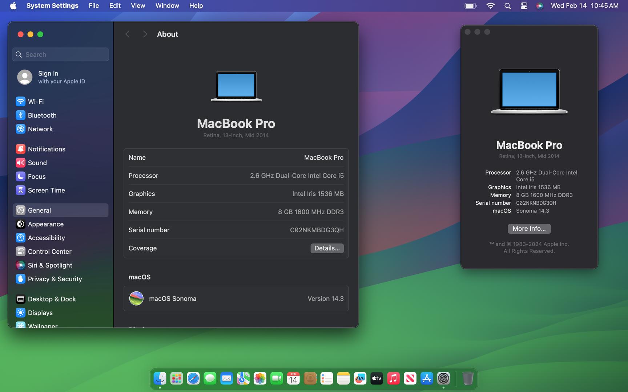Click Control Center icon in menu bar
628x392 pixels.
[524, 6]
